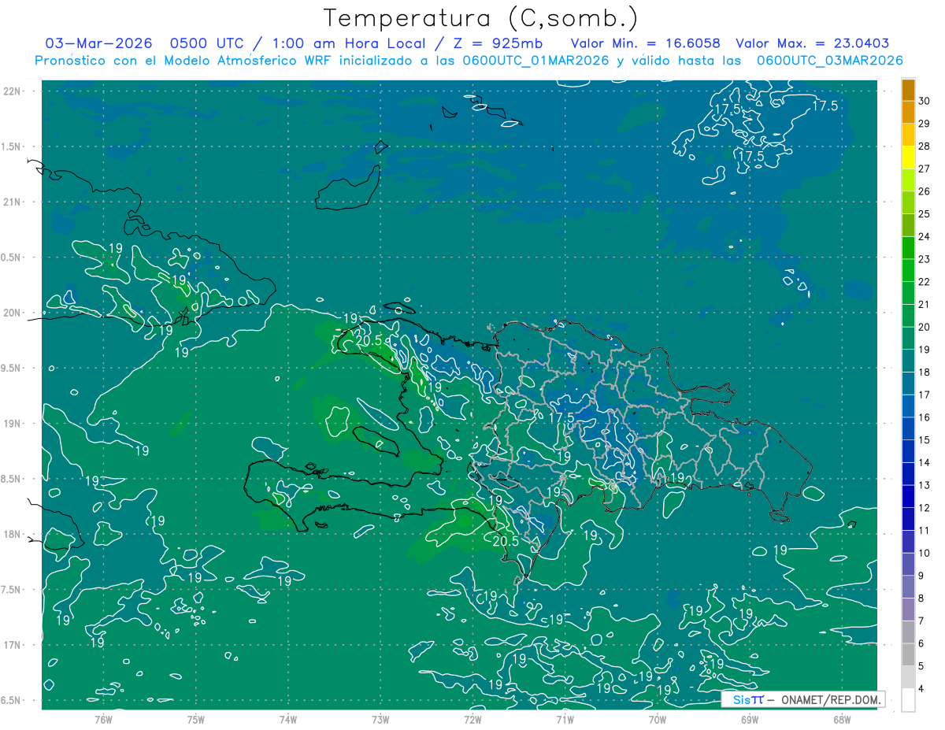Click the "25" label on the color scale
This screenshot has height=730, width=945.
tap(925, 213)
